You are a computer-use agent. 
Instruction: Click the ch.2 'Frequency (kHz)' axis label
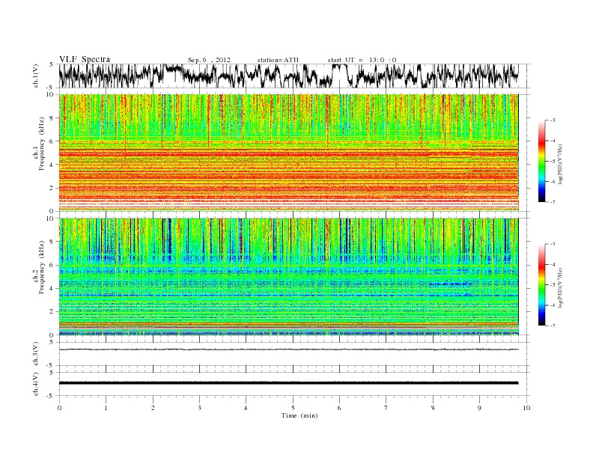coord(42,267)
